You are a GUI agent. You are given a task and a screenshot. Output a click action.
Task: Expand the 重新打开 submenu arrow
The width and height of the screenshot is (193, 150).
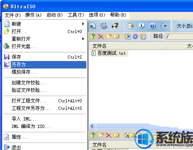click(x=83, y=39)
